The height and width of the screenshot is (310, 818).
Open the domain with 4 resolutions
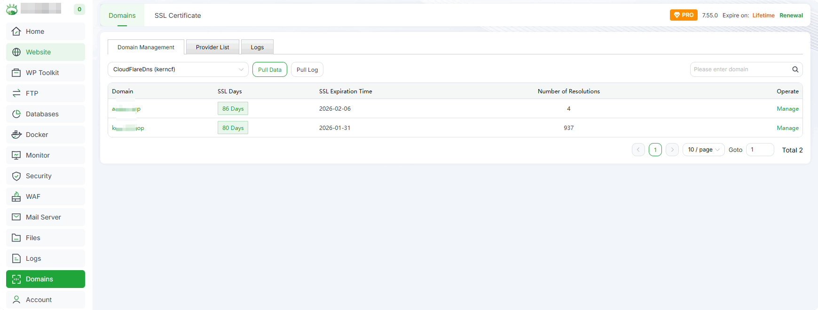coord(126,109)
